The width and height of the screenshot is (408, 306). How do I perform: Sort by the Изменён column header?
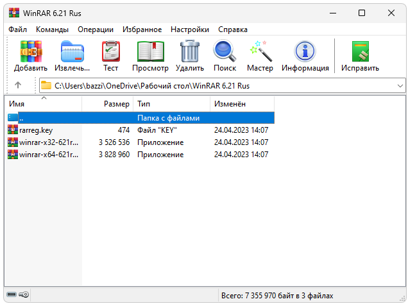tap(242, 103)
